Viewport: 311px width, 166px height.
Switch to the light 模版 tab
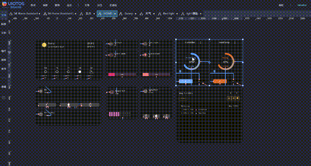[192, 13]
